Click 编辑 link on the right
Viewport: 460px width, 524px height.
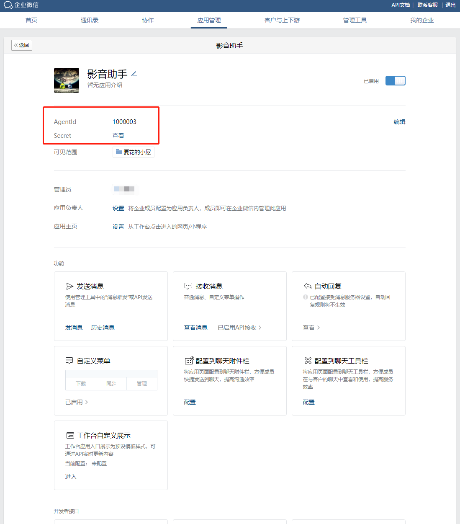pyautogui.click(x=399, y=122)
